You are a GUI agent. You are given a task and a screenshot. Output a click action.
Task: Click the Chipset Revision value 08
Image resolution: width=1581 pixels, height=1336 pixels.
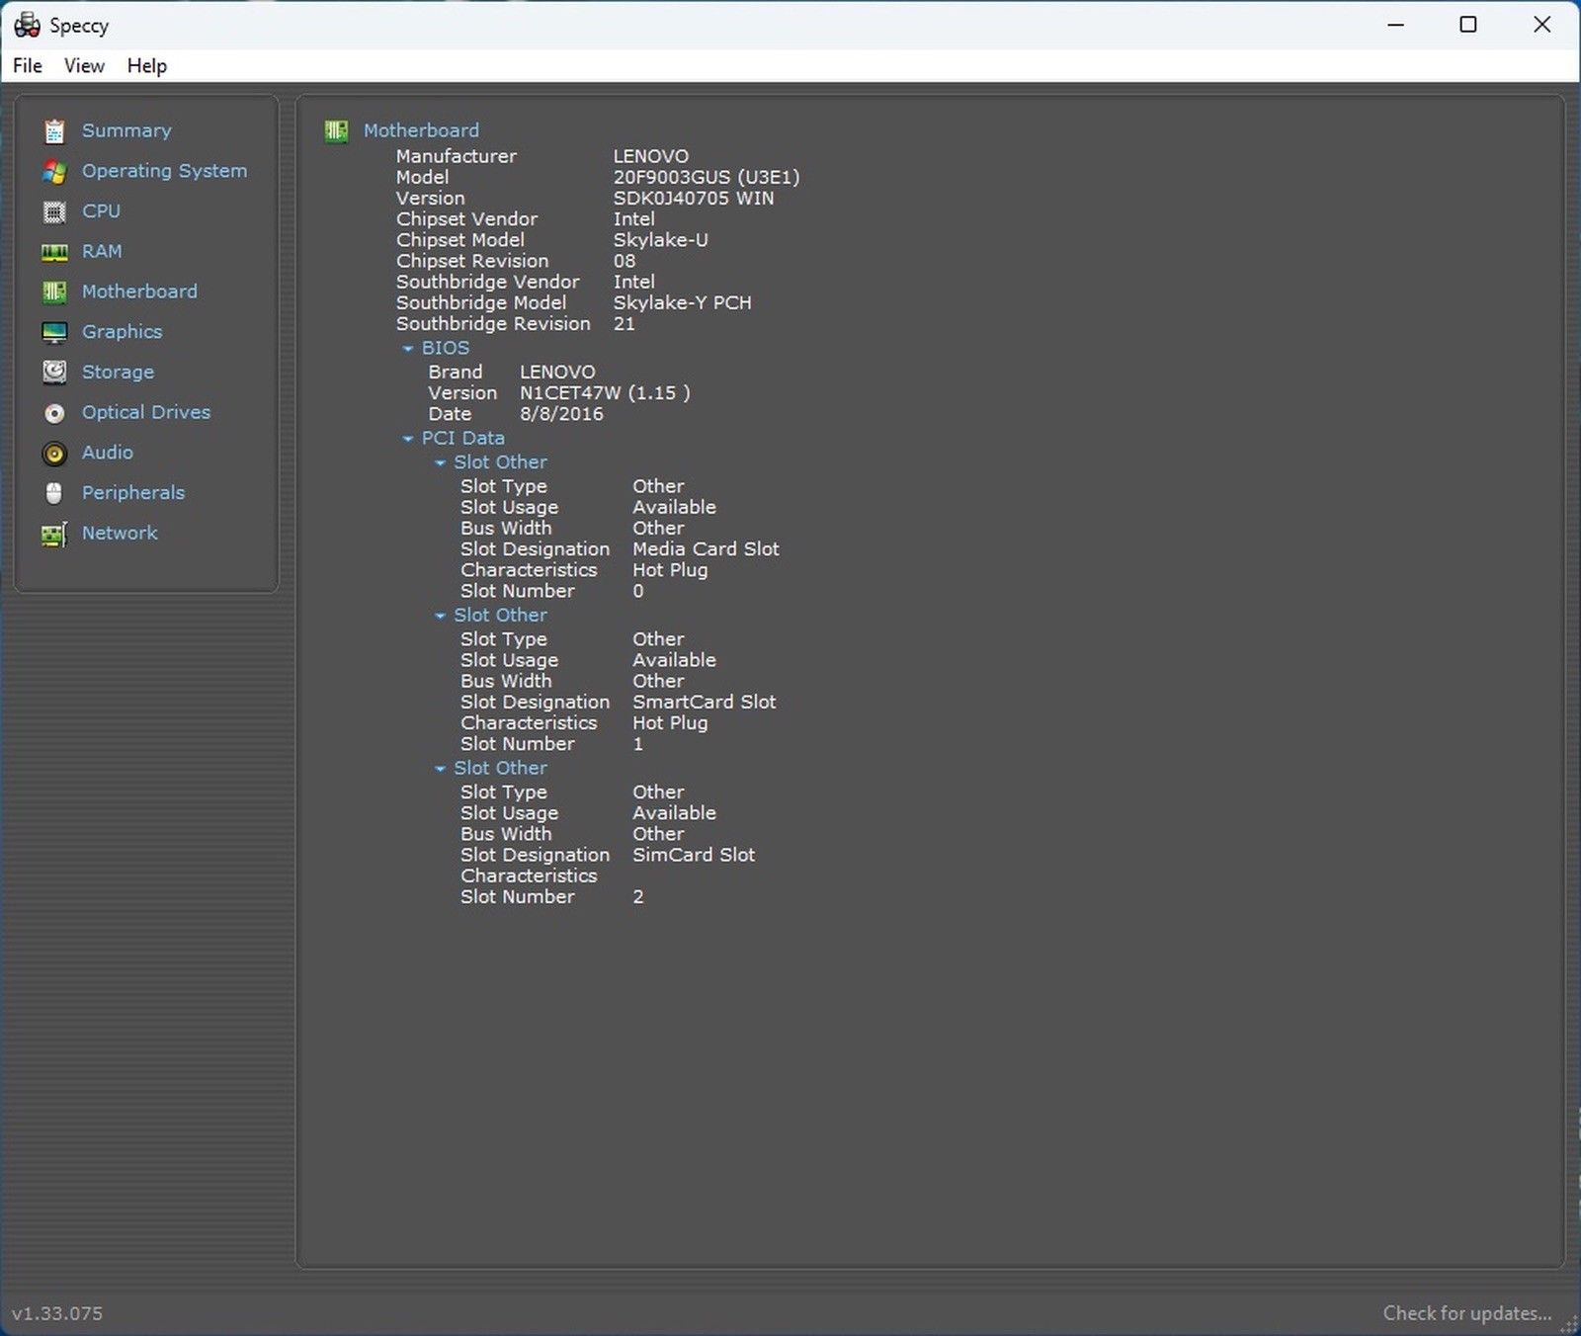[x=624, y=261]
